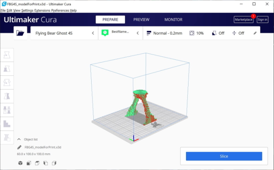Select the Rotate tool in left toolbar
The width and height of the screenshot is (274, 170).
tap(7, 83)
